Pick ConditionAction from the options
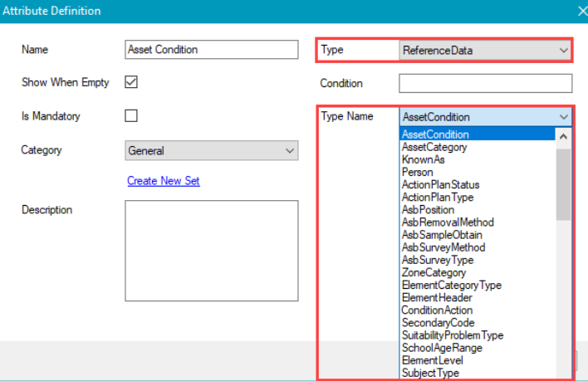 click(436, 310)
